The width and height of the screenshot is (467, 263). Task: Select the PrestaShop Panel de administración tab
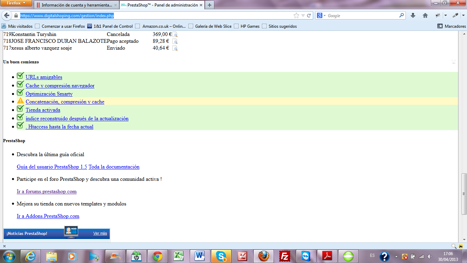tap(162, 5)
